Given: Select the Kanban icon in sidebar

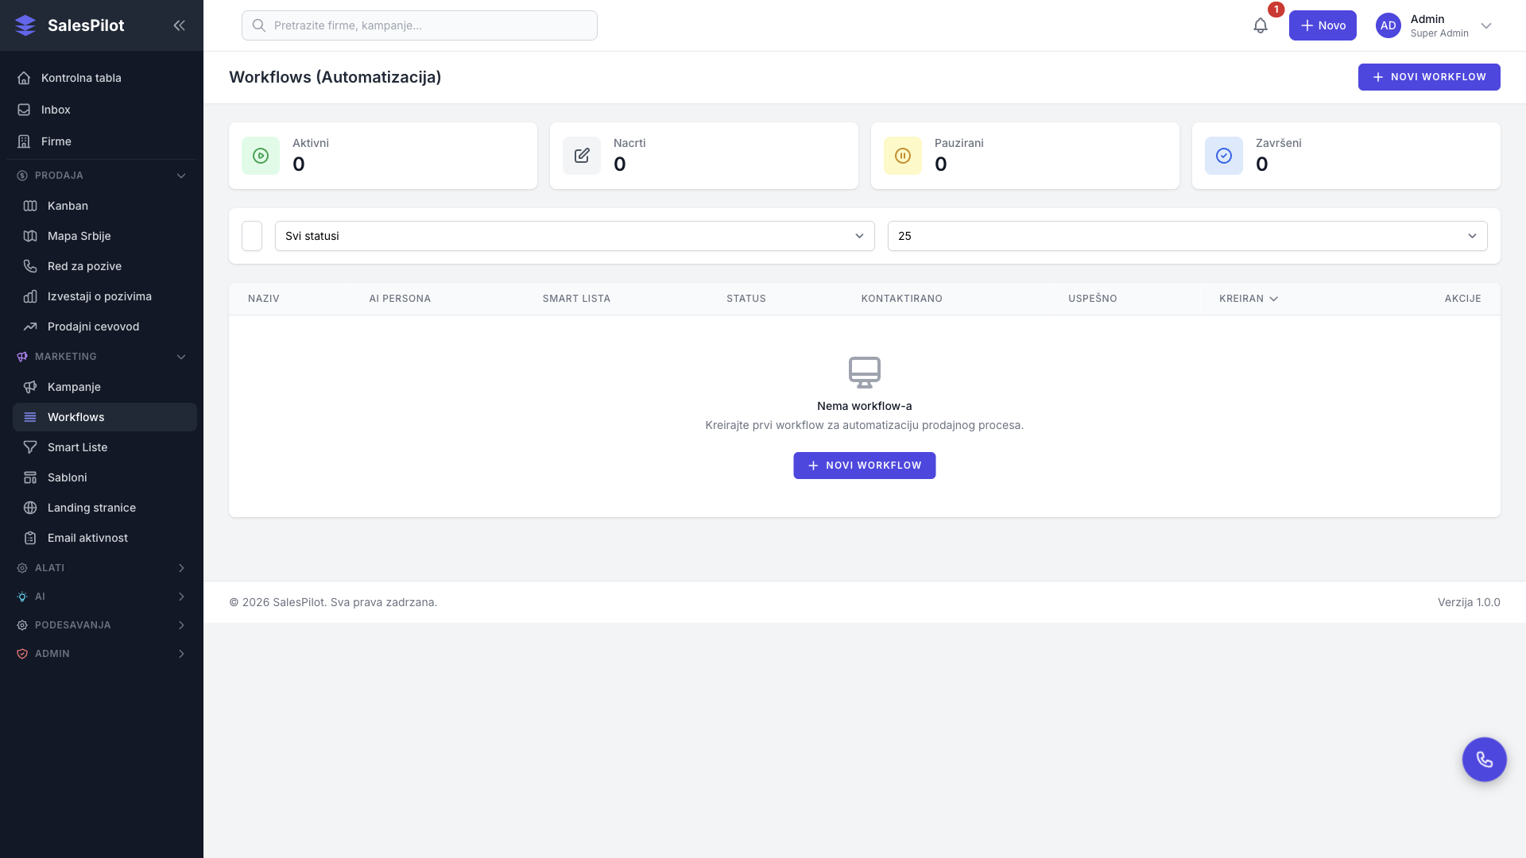Looking at the screenshot, I should [x=29, y=206].
